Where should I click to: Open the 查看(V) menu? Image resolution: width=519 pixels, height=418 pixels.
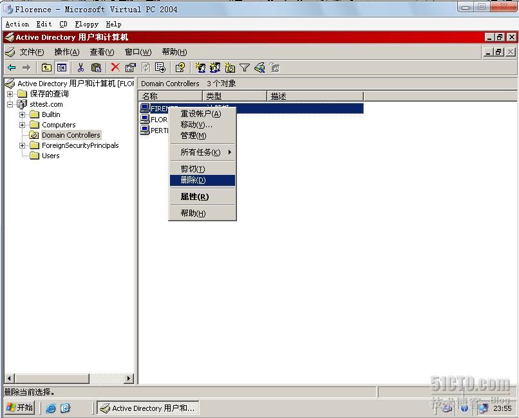(102, 52)
